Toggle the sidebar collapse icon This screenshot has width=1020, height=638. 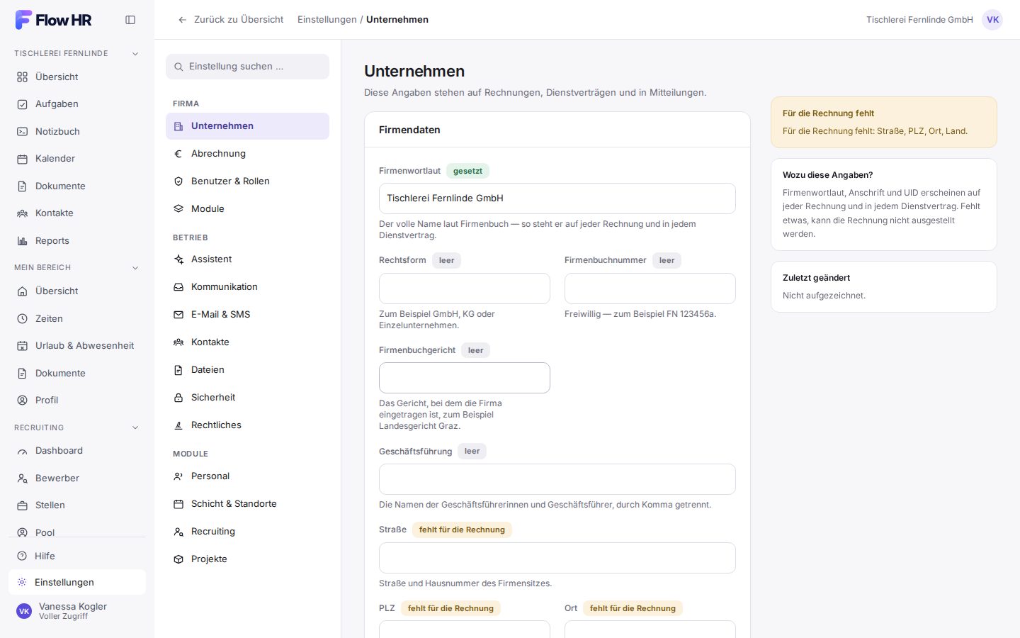click(130, 20)
